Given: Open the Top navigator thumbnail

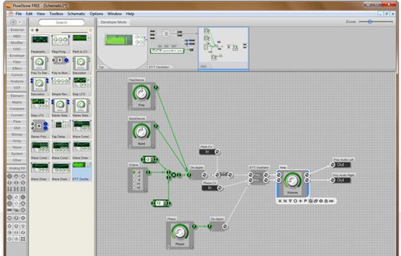Looking at the screenshot, I should (x=123, y=48).
